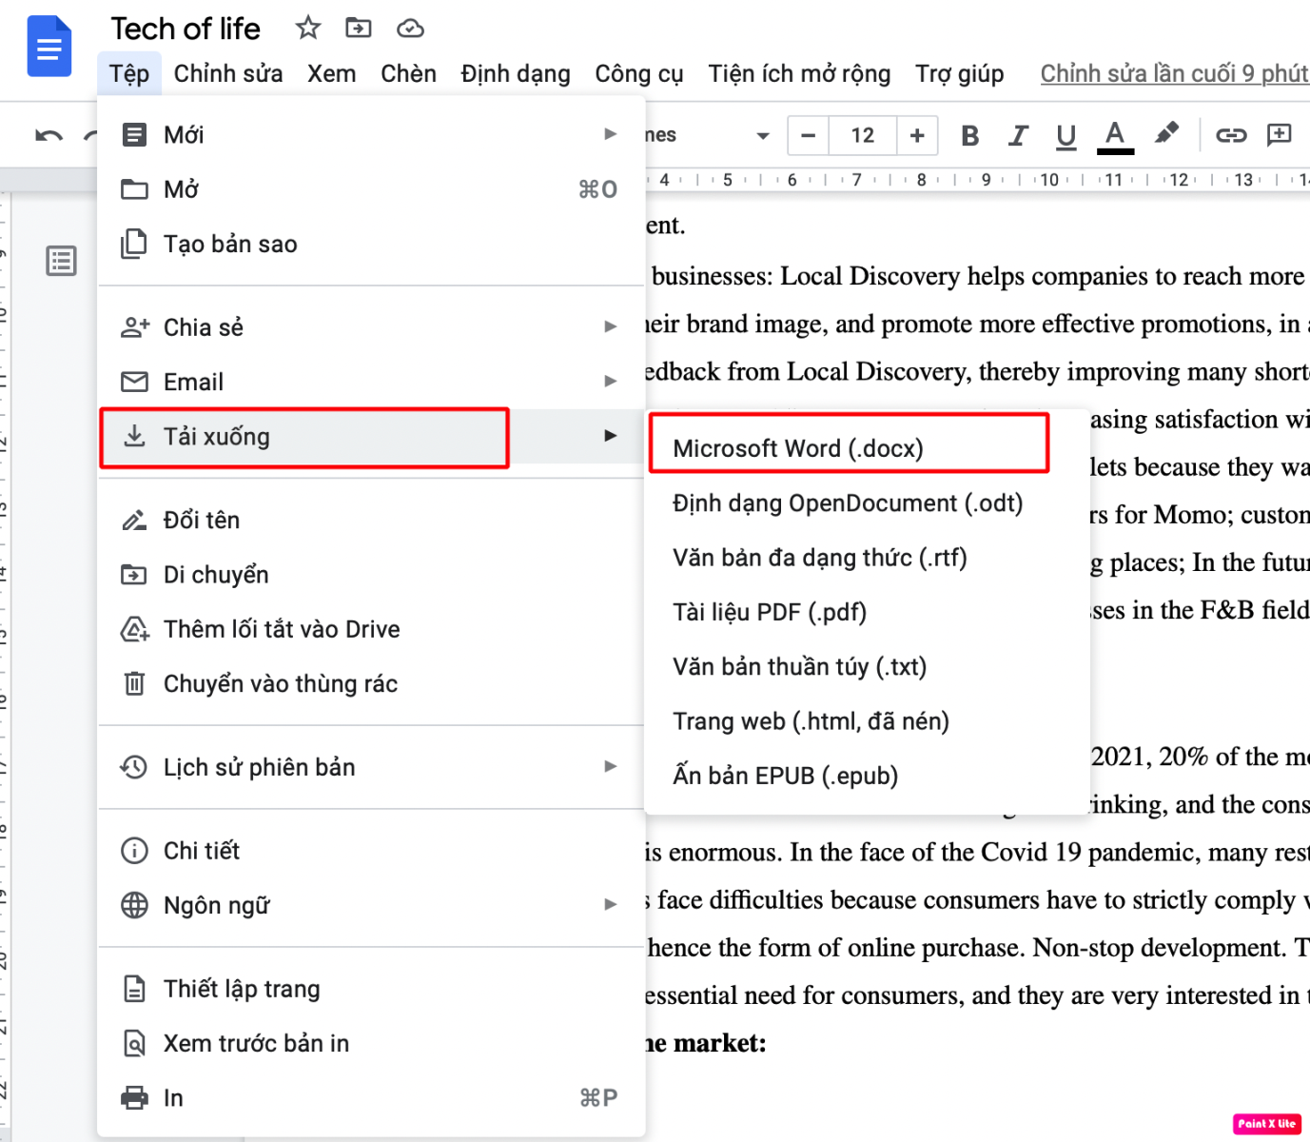Select Chuyển vào thùng rác
This screenshot has height=1142, width=1310.
point(371,683)
